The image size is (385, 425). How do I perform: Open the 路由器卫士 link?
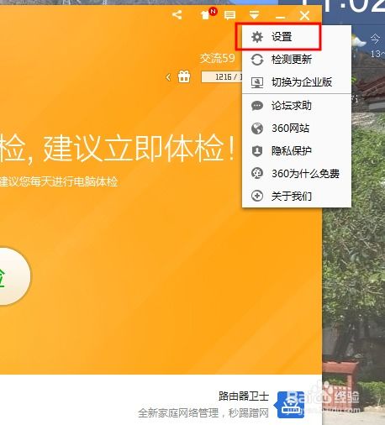pos(244,396)
